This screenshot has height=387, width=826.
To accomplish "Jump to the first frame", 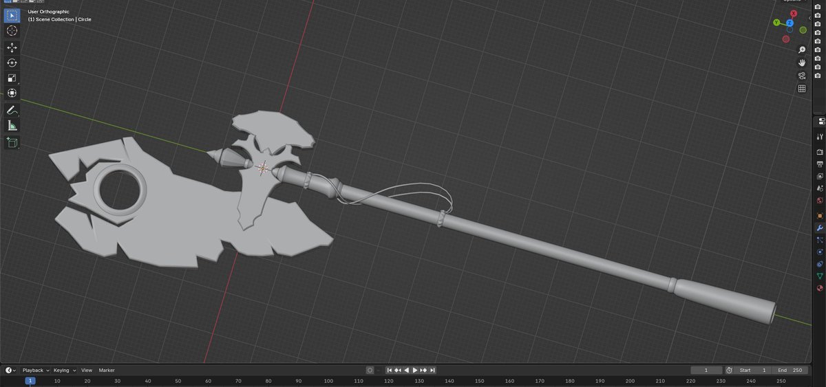I will 389,370.
